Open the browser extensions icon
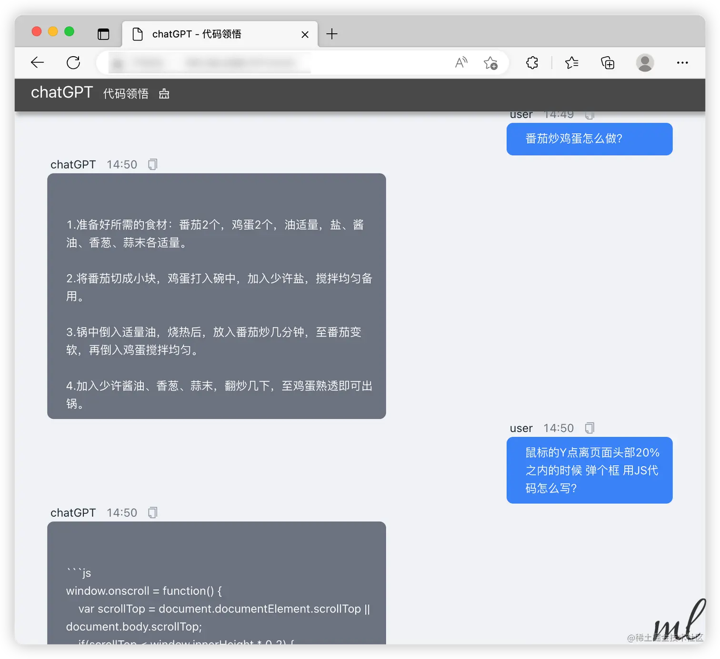This screenshot has height=659, width=720. (532, 62)
